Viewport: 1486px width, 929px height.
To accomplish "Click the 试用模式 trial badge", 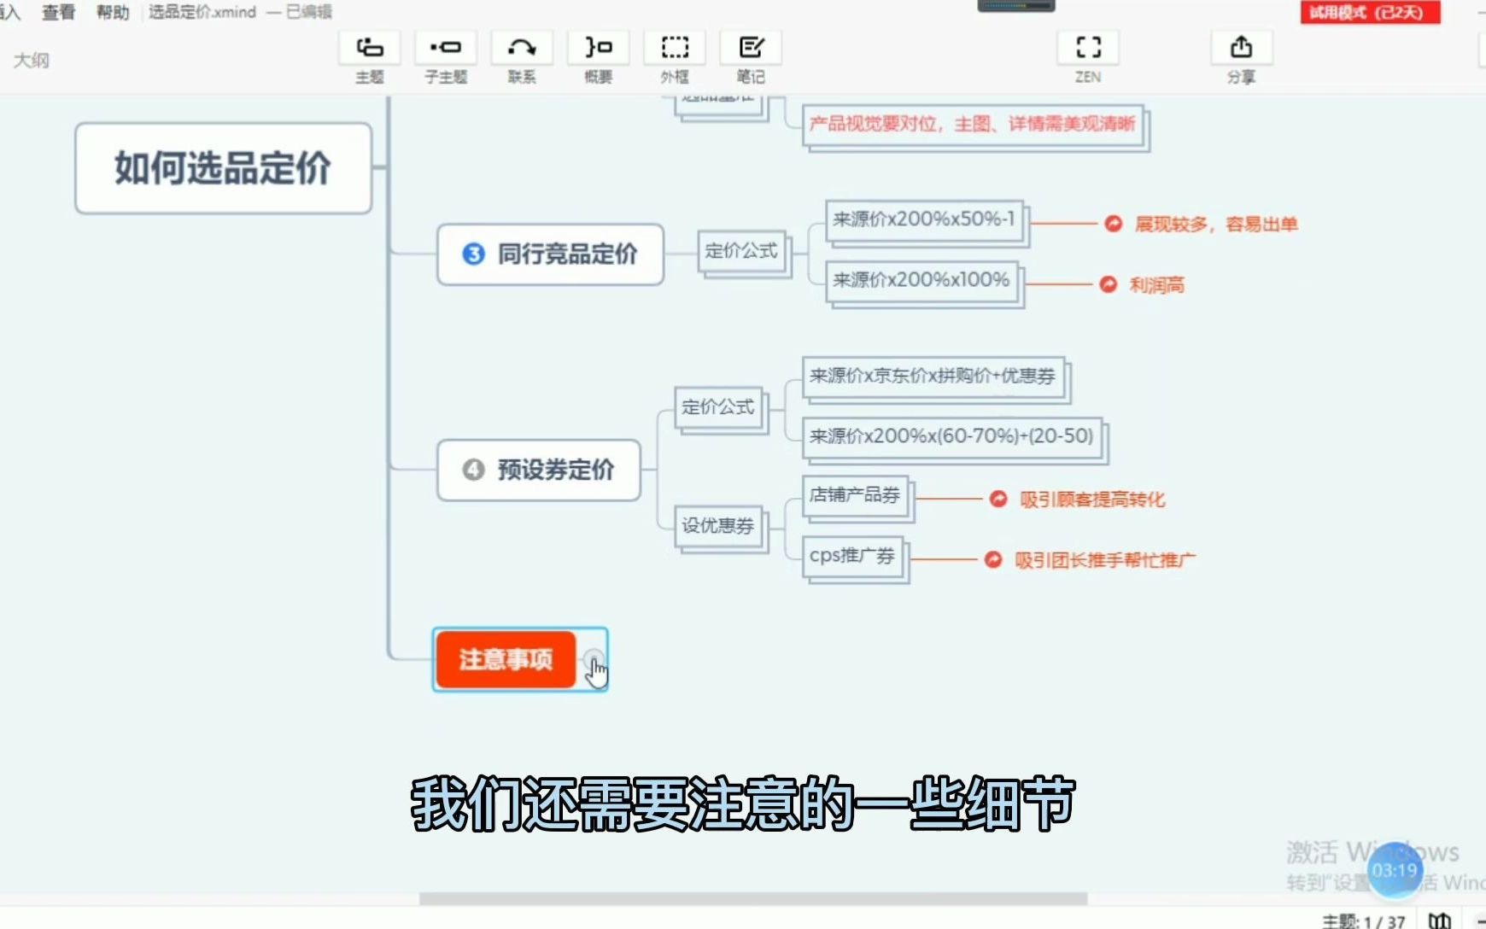I will [x=1370, y=12].
